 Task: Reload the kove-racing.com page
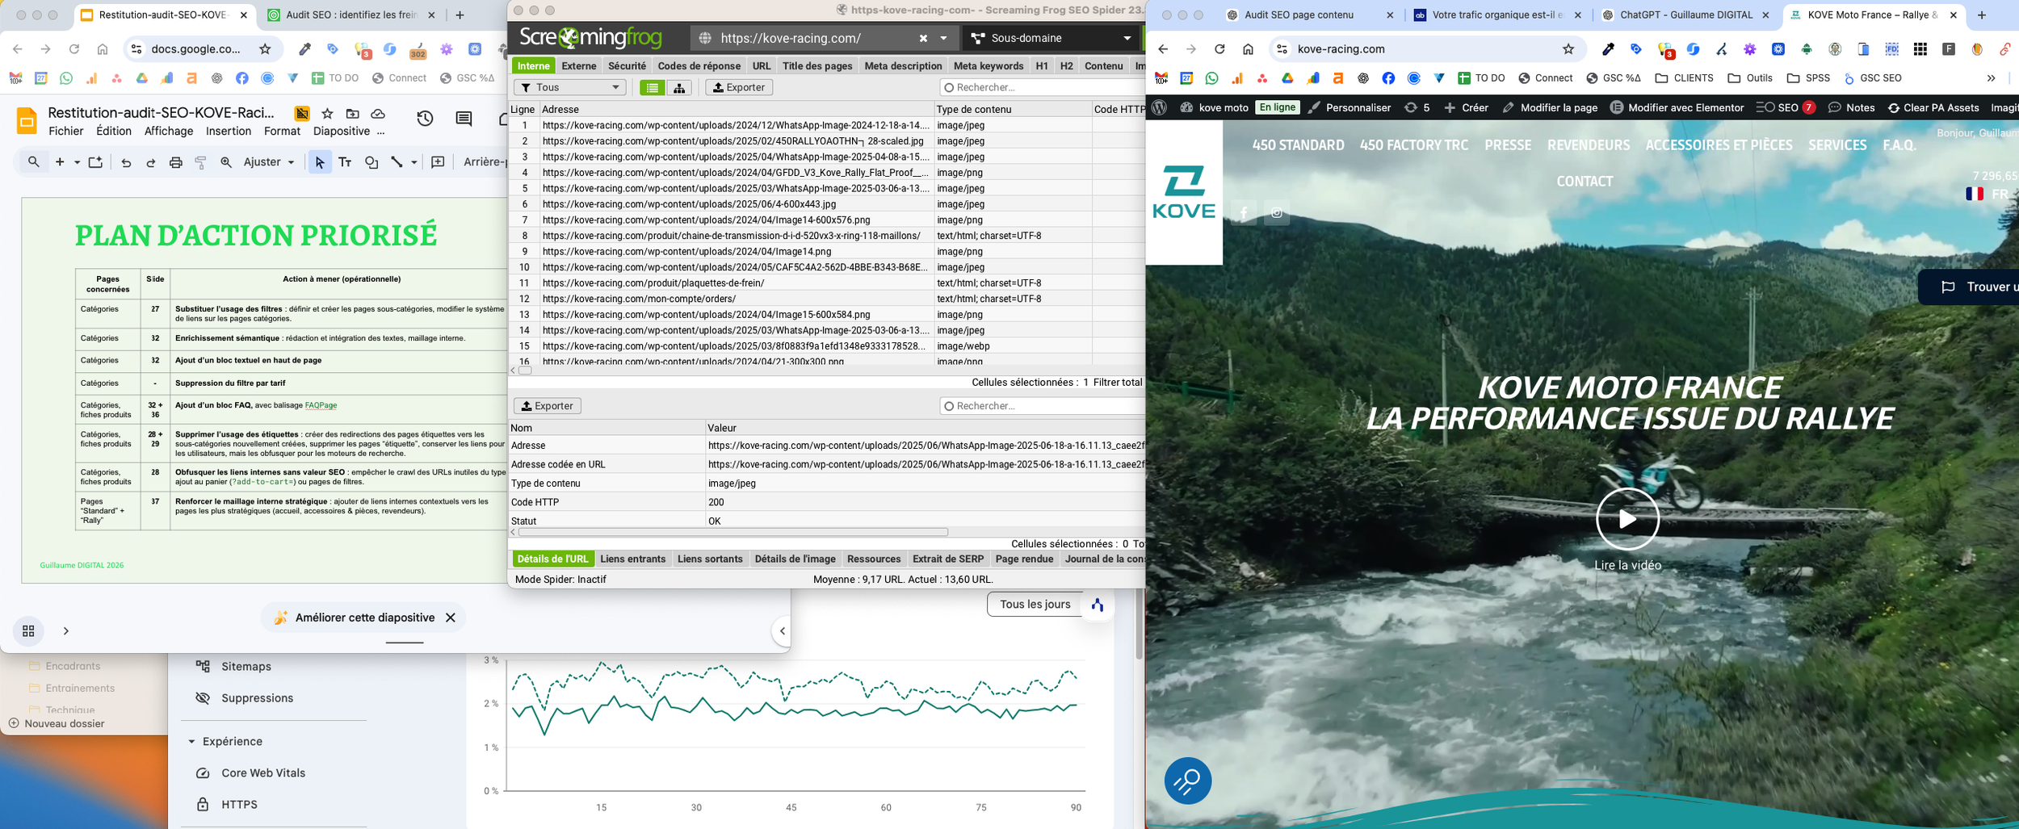click(x=1219, y=49)
